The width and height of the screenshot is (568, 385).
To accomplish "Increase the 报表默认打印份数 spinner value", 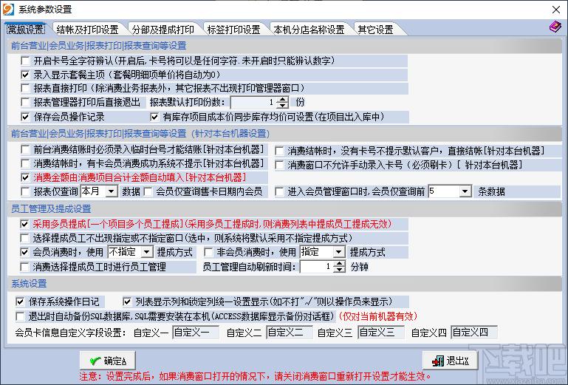I will pos(282,99).
